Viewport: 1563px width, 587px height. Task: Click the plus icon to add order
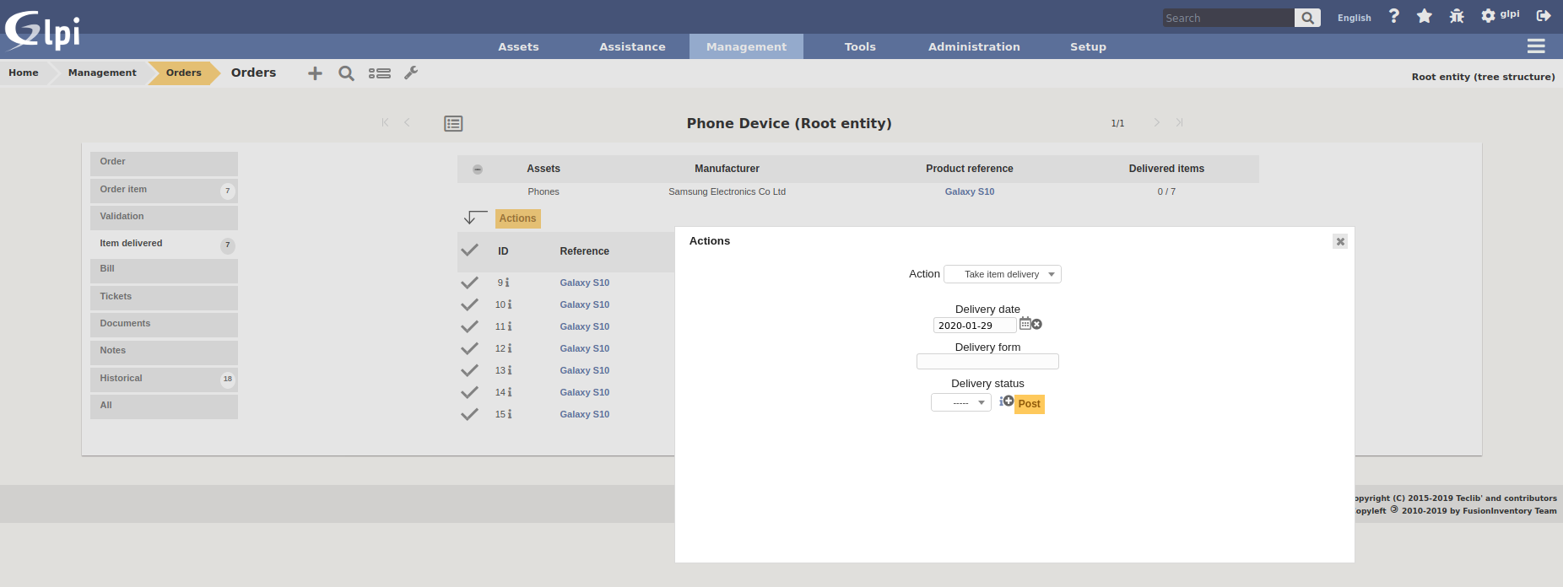[315, 73]
